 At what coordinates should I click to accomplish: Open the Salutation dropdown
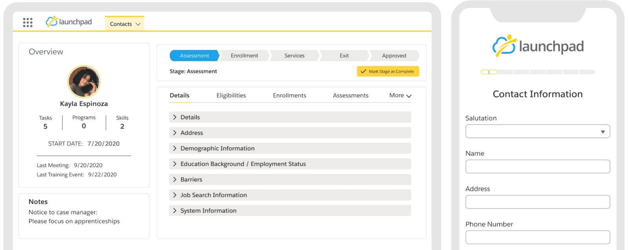pyautogui.click(x=538, y=131)
